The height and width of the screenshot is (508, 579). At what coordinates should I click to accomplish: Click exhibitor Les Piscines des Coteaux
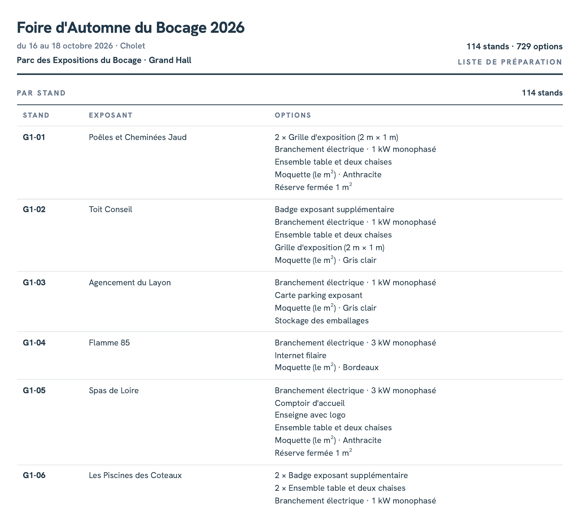pos(135,475)
